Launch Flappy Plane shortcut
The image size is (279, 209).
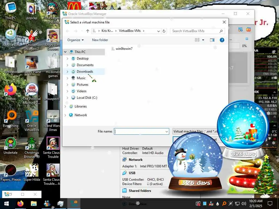(x=32, y=65)
